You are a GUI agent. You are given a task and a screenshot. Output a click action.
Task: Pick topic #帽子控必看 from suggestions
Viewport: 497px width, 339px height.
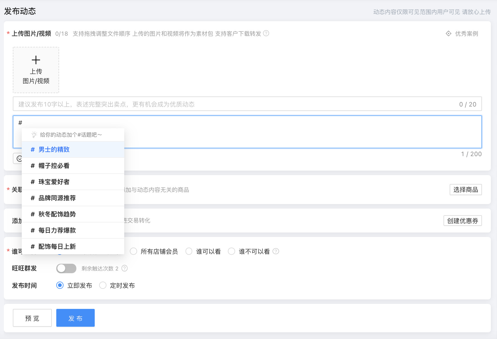(x=54, y=166)
